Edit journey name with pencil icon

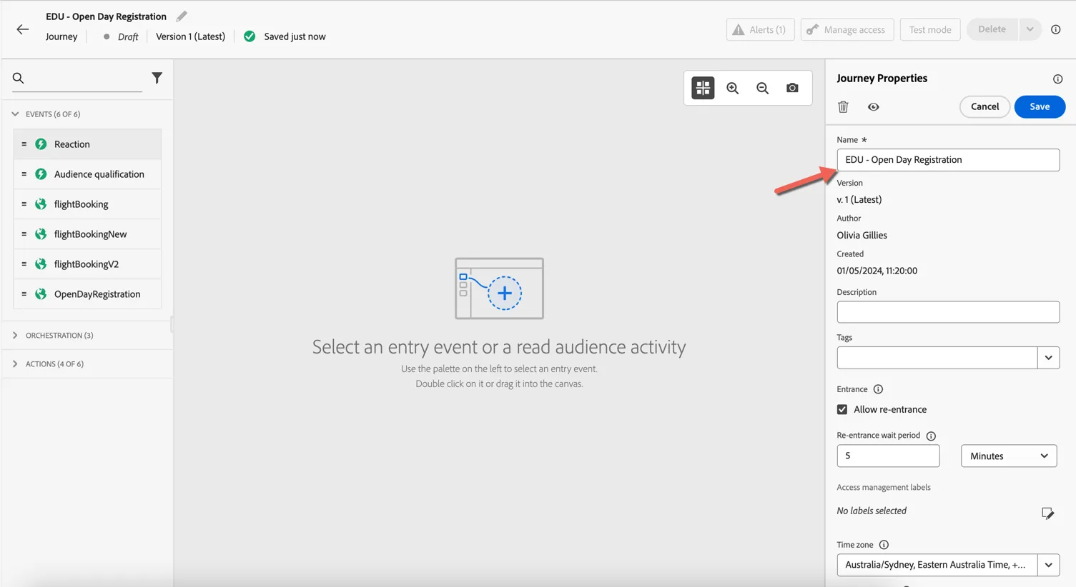[182, 16]
